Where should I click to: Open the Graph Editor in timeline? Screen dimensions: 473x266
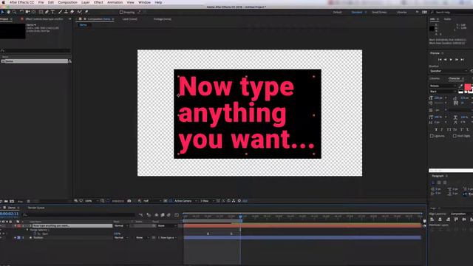177,215
